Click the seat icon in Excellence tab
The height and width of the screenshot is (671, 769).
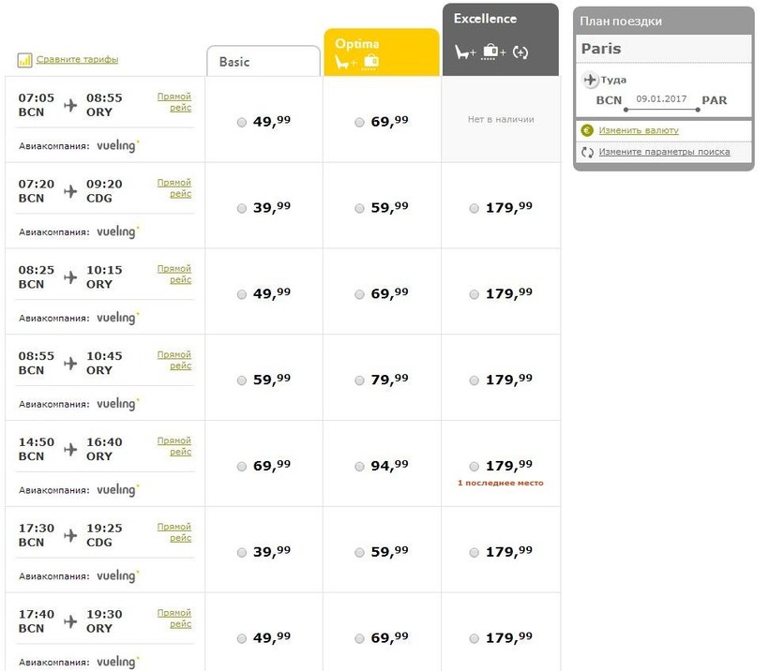464,52
